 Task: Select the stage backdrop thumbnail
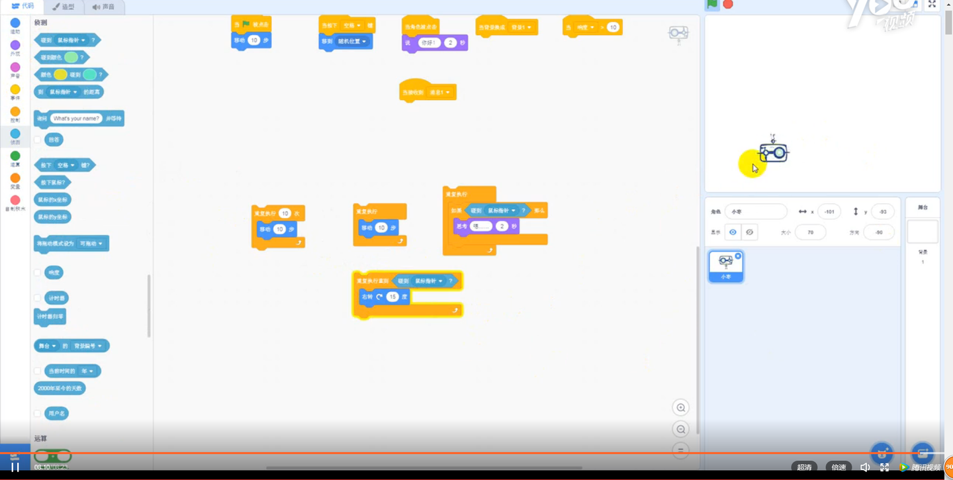coord(923,232)
